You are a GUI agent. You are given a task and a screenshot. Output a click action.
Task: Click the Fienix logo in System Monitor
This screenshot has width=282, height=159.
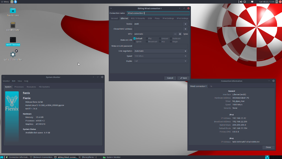click(x=12, y=116)
